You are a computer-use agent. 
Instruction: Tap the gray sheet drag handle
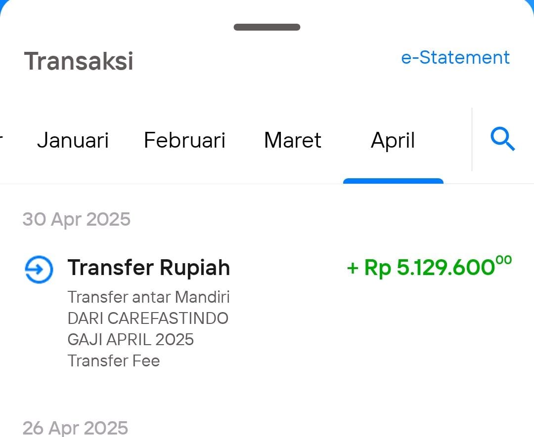click(x=267, y=27)
